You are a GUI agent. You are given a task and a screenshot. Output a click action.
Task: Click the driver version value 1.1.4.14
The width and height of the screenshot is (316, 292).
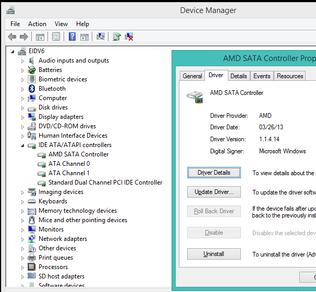tap(269, 139)
